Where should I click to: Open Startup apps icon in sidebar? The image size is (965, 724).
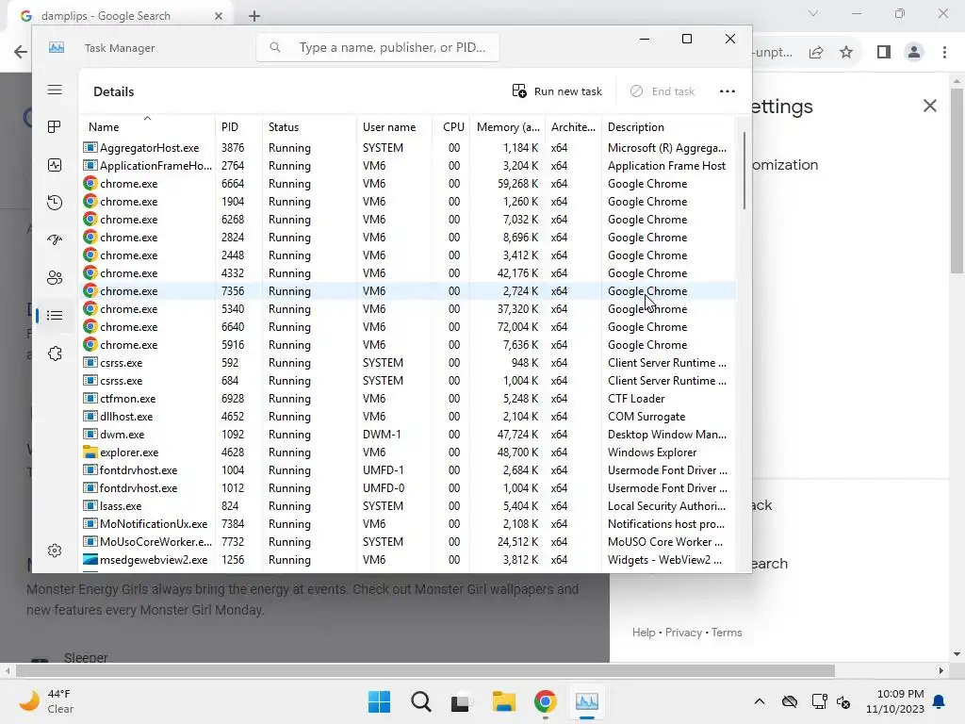point(55,240)
